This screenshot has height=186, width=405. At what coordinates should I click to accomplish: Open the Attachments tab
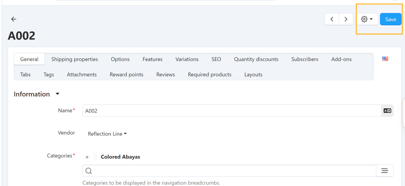[82, 75]
